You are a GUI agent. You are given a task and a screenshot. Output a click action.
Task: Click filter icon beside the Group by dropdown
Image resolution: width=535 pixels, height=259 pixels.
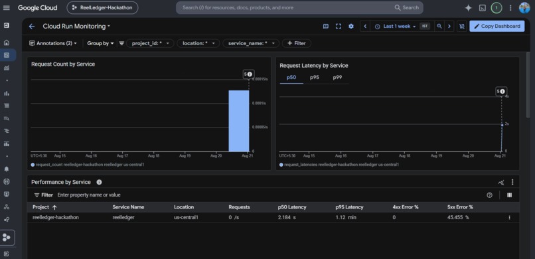(x=121, y=43)
